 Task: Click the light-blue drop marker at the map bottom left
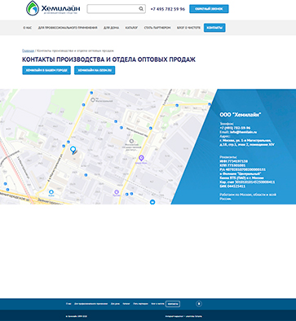pyautogui.click(x=51, y=192)
